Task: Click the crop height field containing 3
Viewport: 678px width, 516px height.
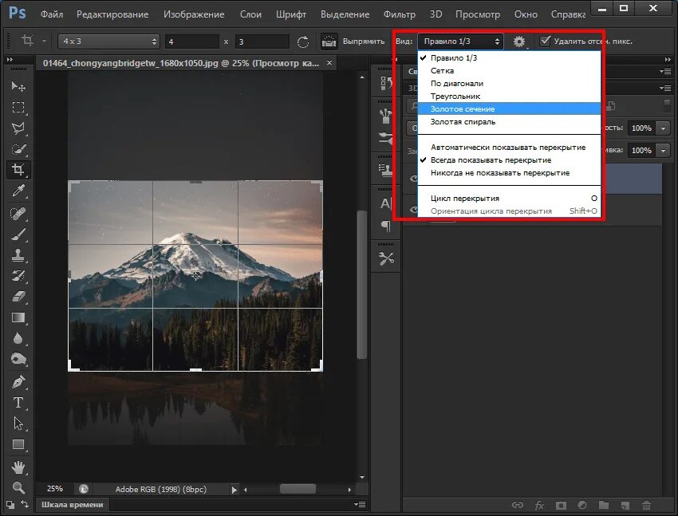Action: (x=262, y=41)
